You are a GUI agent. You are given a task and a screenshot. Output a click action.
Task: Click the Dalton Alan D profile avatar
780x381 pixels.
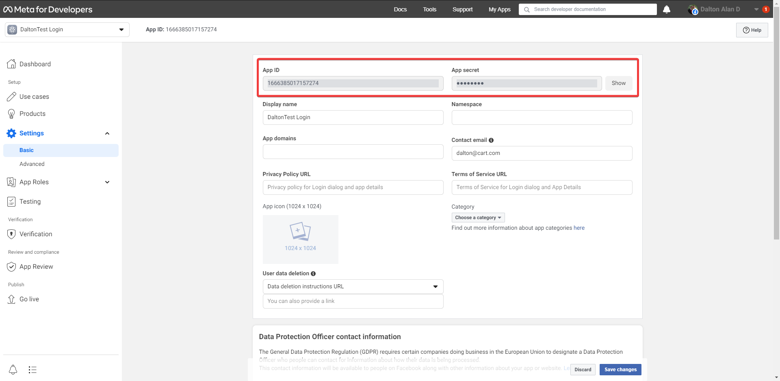693,9
